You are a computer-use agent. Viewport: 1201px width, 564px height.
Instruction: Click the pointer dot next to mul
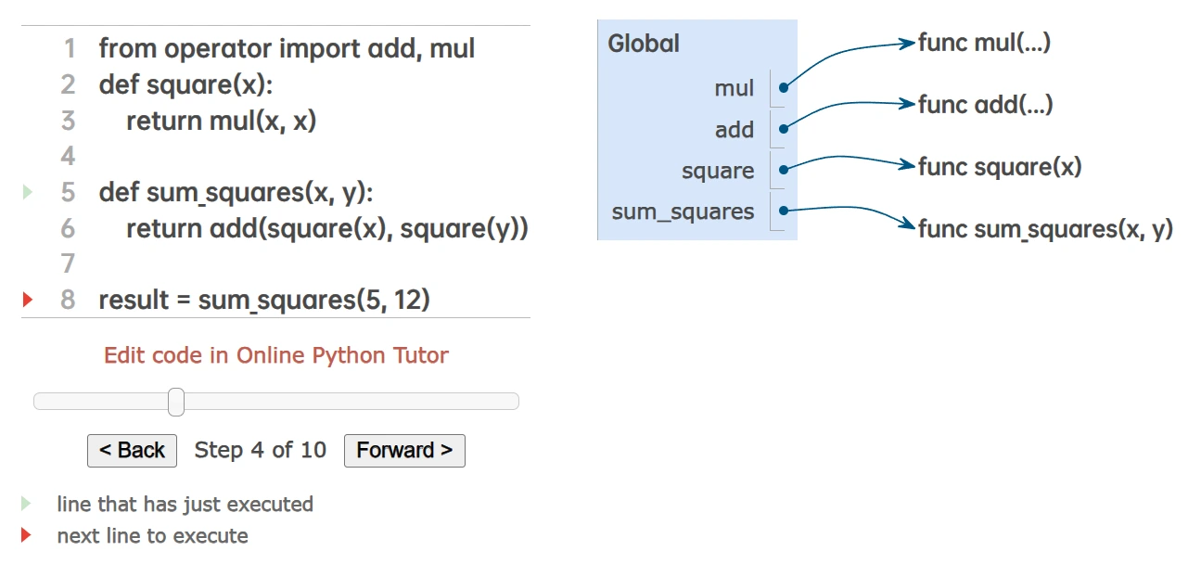pyautogui.click(x=784, y=88)
